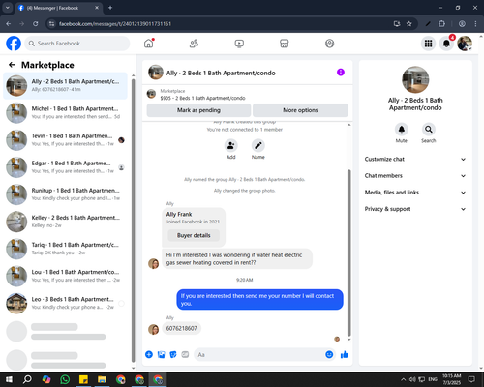Click the browser address bar URL
The width and height of the screenshot is (484, 387).
[x=115, y=24]
